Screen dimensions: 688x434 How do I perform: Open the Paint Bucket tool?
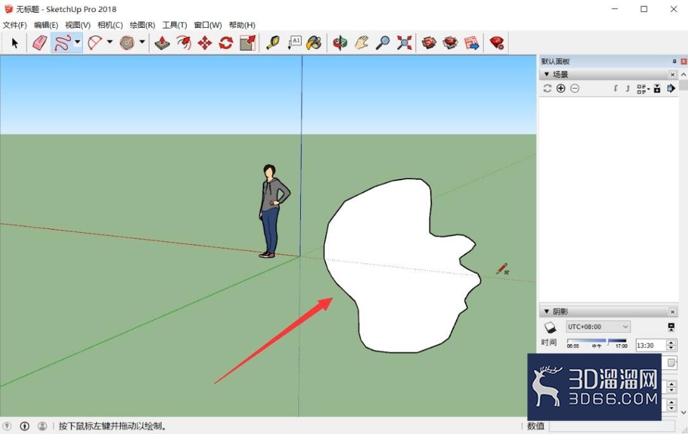pos(314,43)
